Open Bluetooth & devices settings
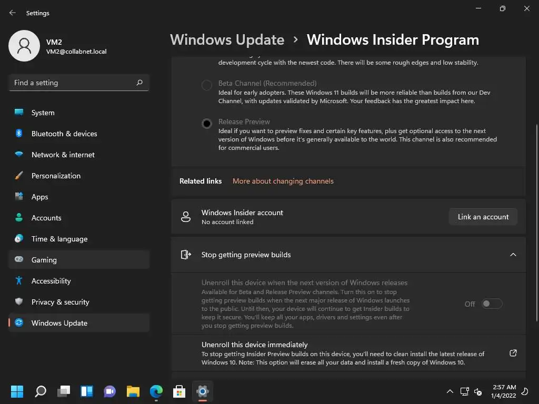The image size is (539, 404). click(x=79, y=134)
